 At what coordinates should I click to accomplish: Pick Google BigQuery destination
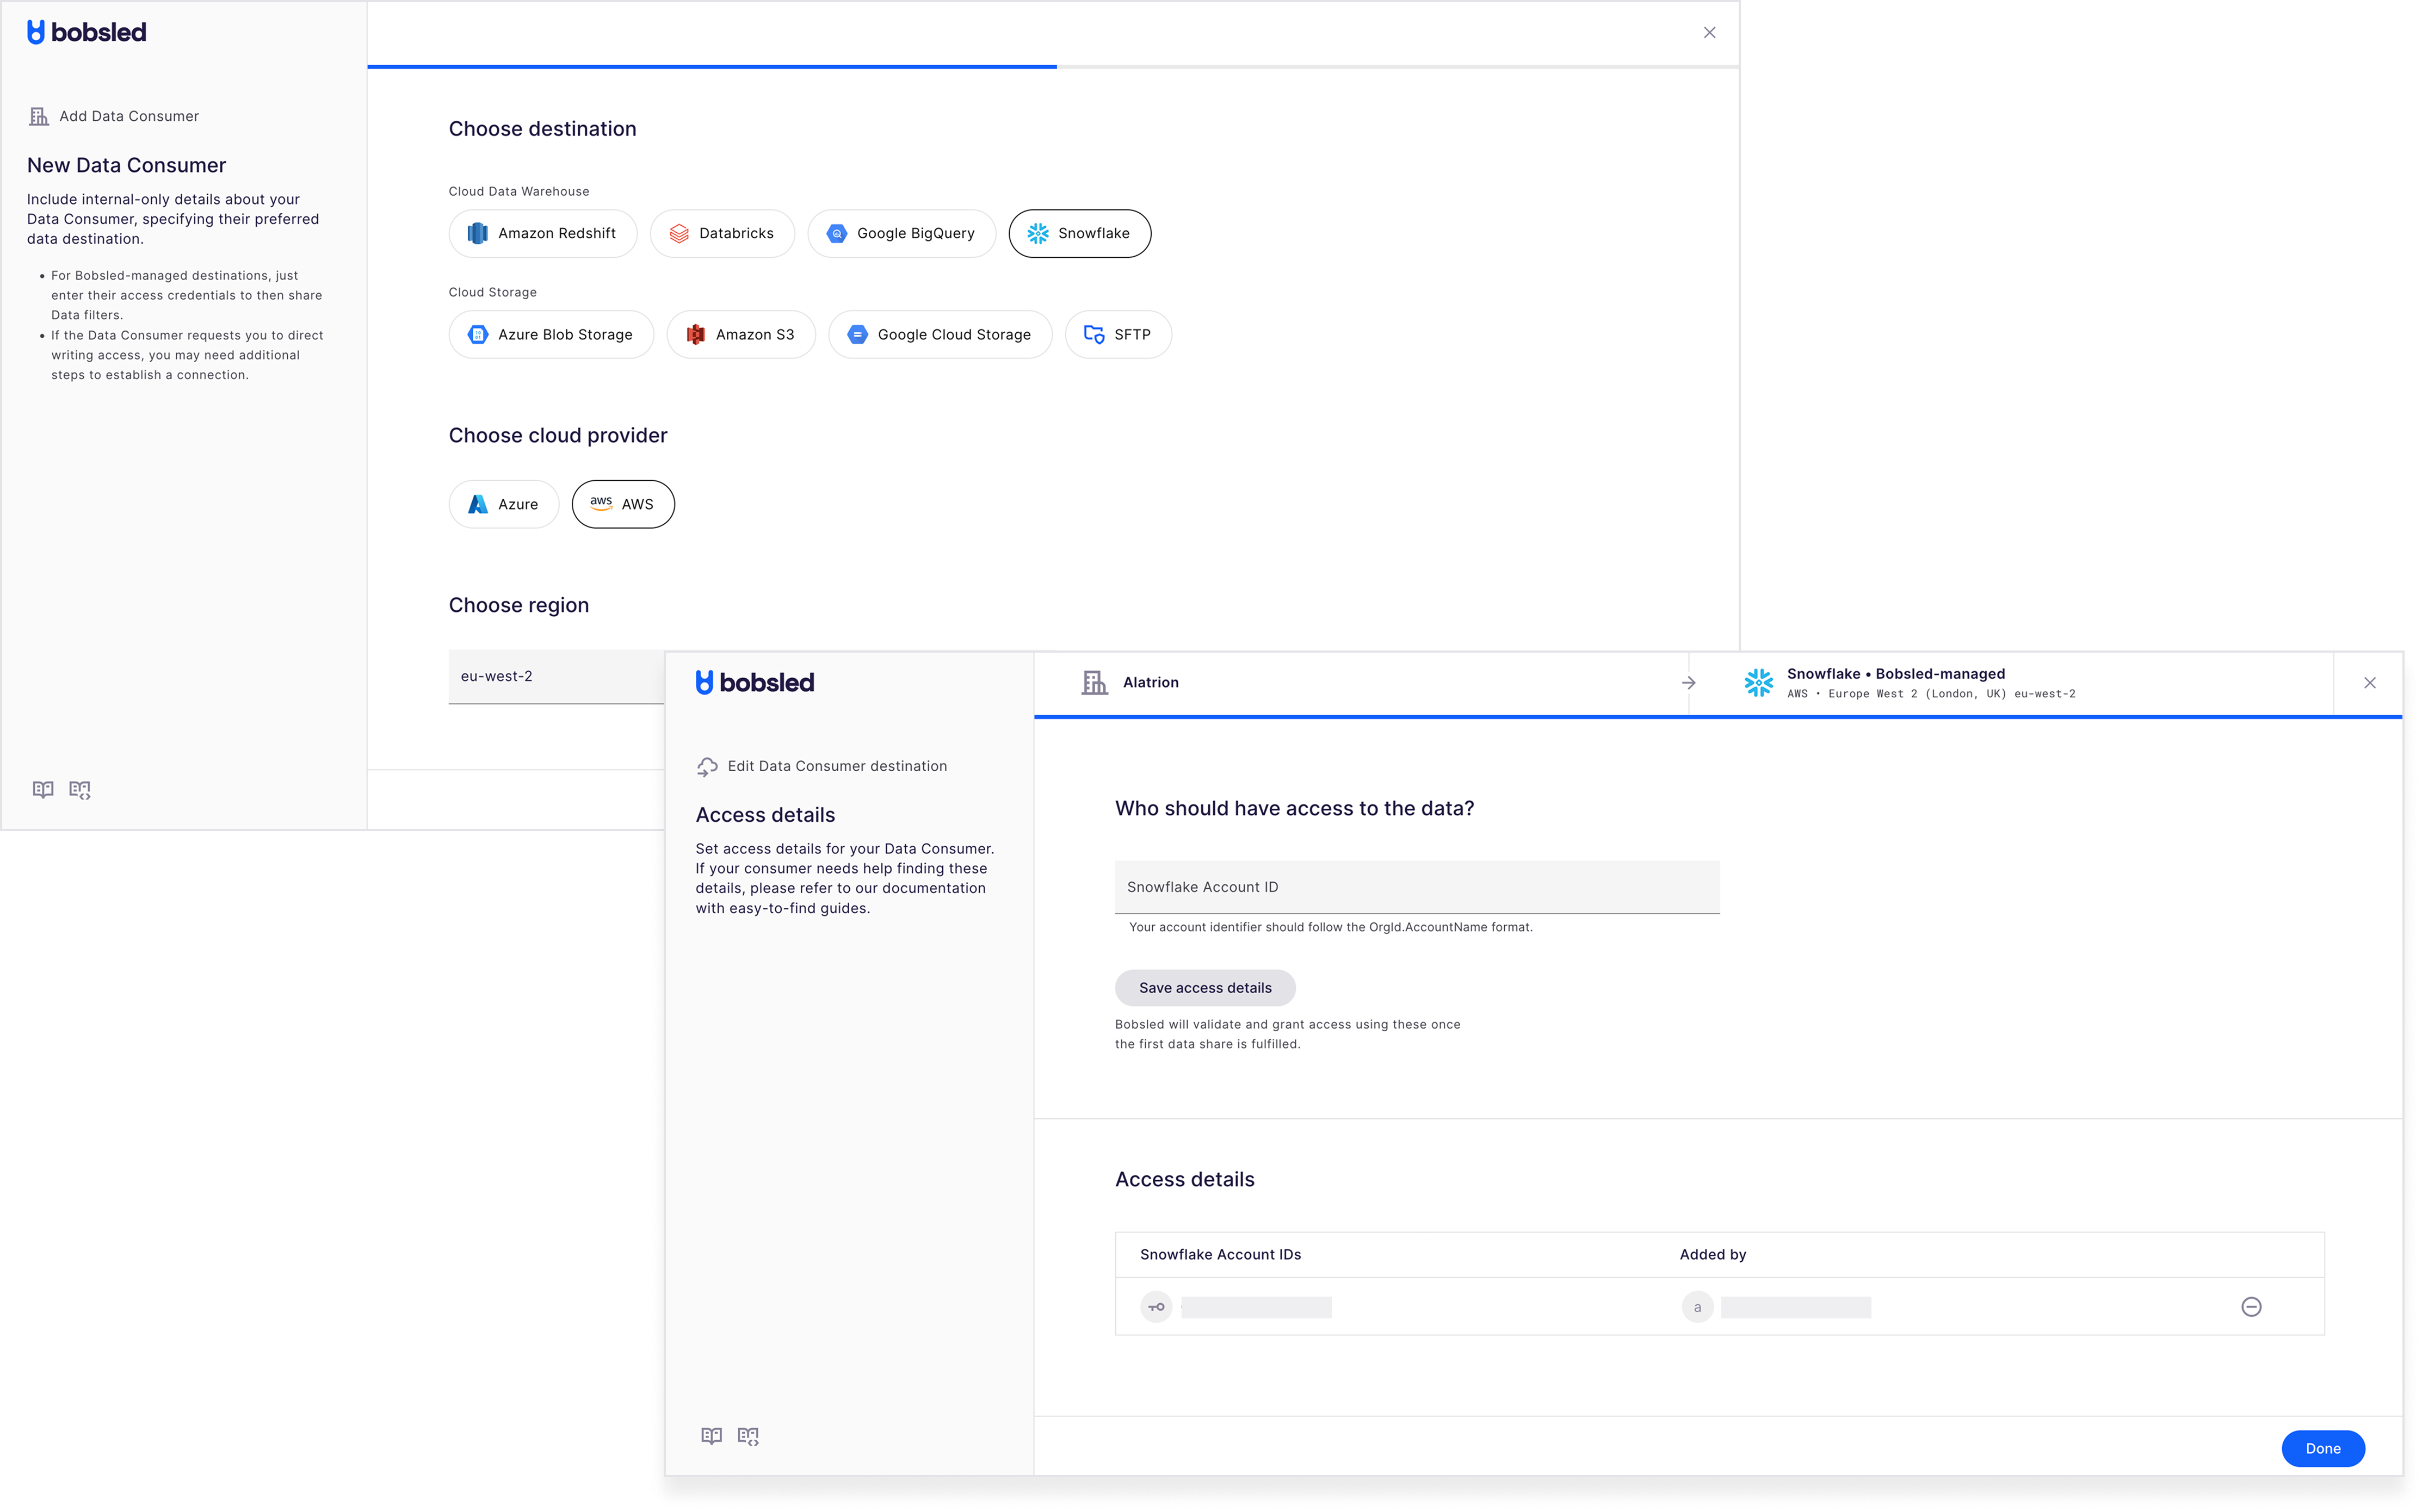click(901, 233)
